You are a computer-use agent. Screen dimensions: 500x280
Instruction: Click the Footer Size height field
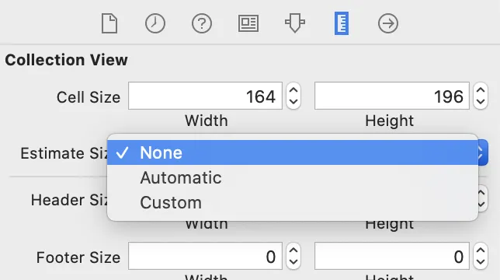pyautogui.click(x=392, y=256)
